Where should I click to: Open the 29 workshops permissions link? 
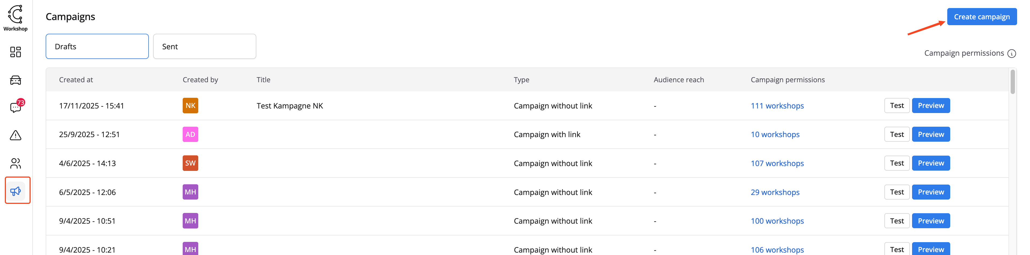tap(775, 192)
